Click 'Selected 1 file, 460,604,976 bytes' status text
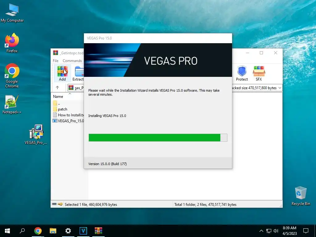This screenshot has height=237, width=316. pos(91,204)
